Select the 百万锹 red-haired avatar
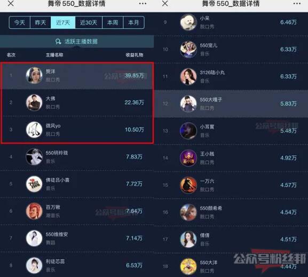308x277 pixels. pos(34,211)
